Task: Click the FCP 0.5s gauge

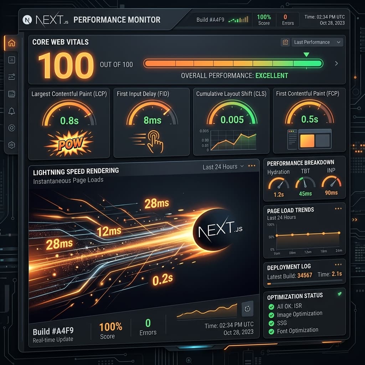Action: click(x=309, y=112)
